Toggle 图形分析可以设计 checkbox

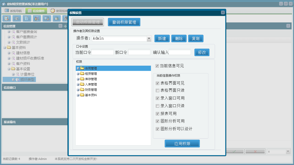pyautogui.click(x=157, y=129)
